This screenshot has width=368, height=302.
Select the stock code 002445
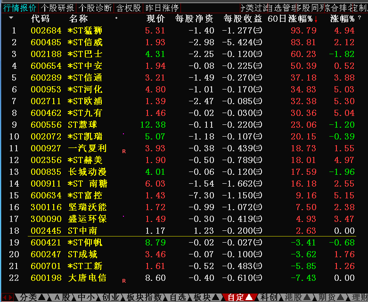pyautogui.click(x=46, y=231)
